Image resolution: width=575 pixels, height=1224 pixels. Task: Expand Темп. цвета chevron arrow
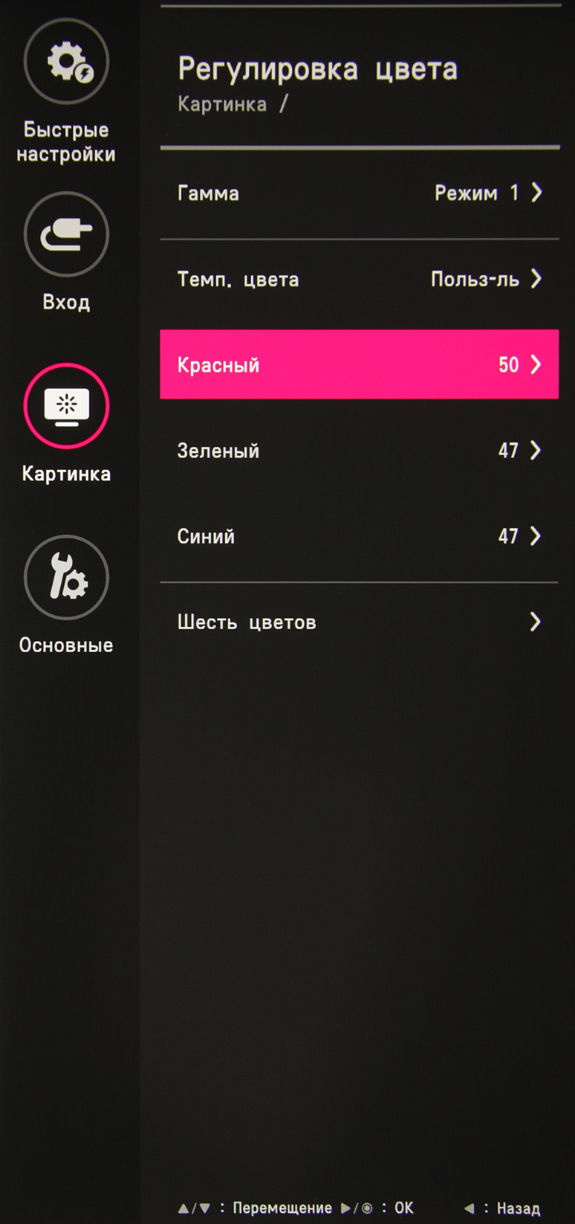pyautogui.click(x=536, y=279)
